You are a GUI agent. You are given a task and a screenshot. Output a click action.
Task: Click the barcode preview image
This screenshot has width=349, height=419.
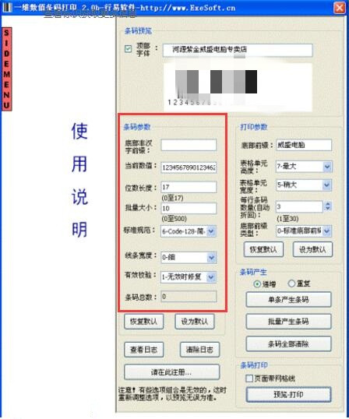[238, 87]
